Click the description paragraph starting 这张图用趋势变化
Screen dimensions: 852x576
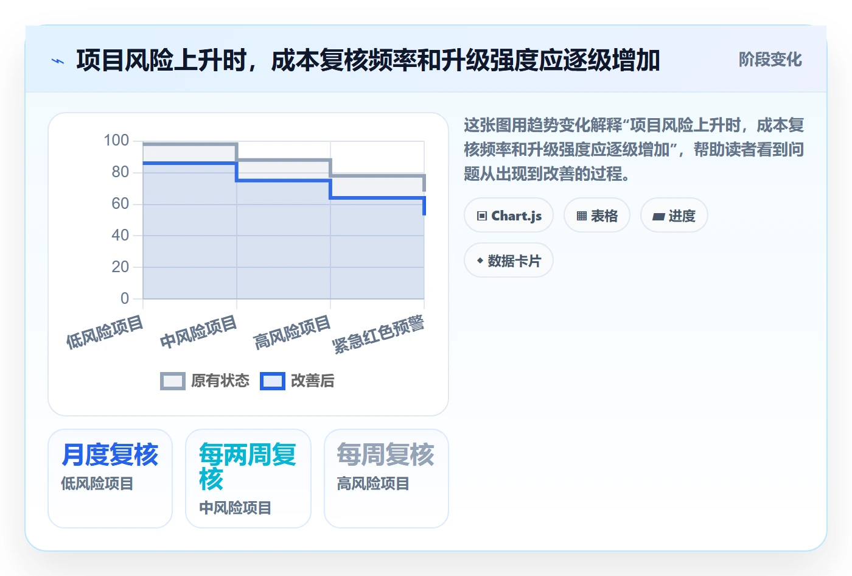[634, 149]
